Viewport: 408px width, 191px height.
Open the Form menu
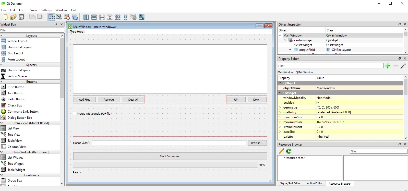click(x=22, y=10)
